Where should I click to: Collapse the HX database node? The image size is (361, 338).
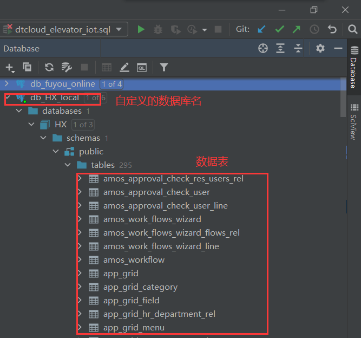point(31,125)
